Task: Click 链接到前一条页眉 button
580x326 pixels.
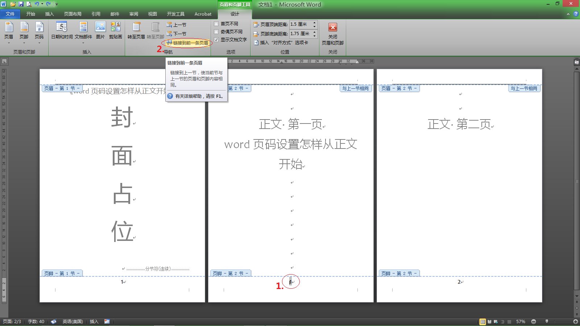Action: point(187,42)
